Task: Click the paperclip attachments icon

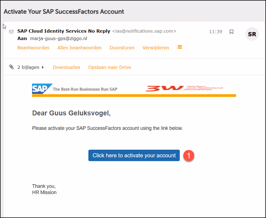Action: coord(11,67)
